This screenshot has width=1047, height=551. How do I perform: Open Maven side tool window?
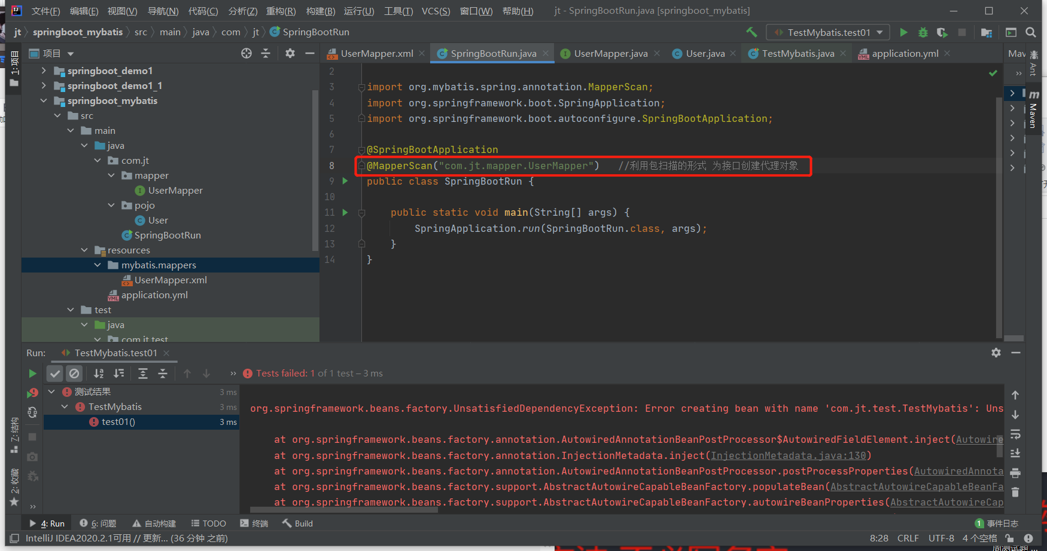[1033, 109]
